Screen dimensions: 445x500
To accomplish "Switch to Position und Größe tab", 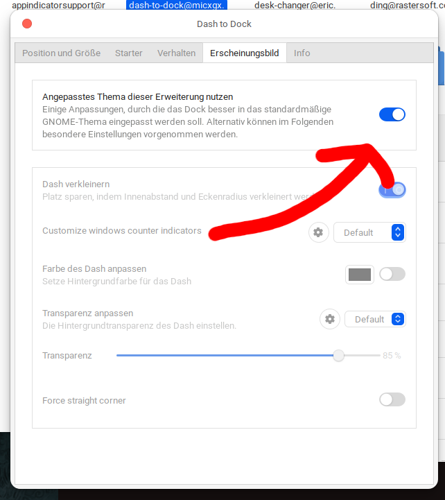I will 61,53.
